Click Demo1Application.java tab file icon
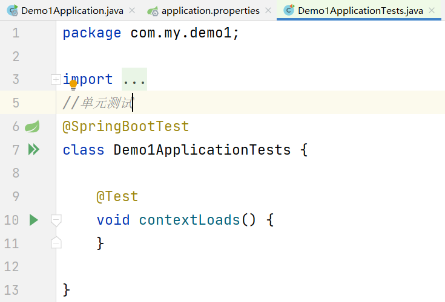The height and width of the screenshot is (302, 445). 12,11
